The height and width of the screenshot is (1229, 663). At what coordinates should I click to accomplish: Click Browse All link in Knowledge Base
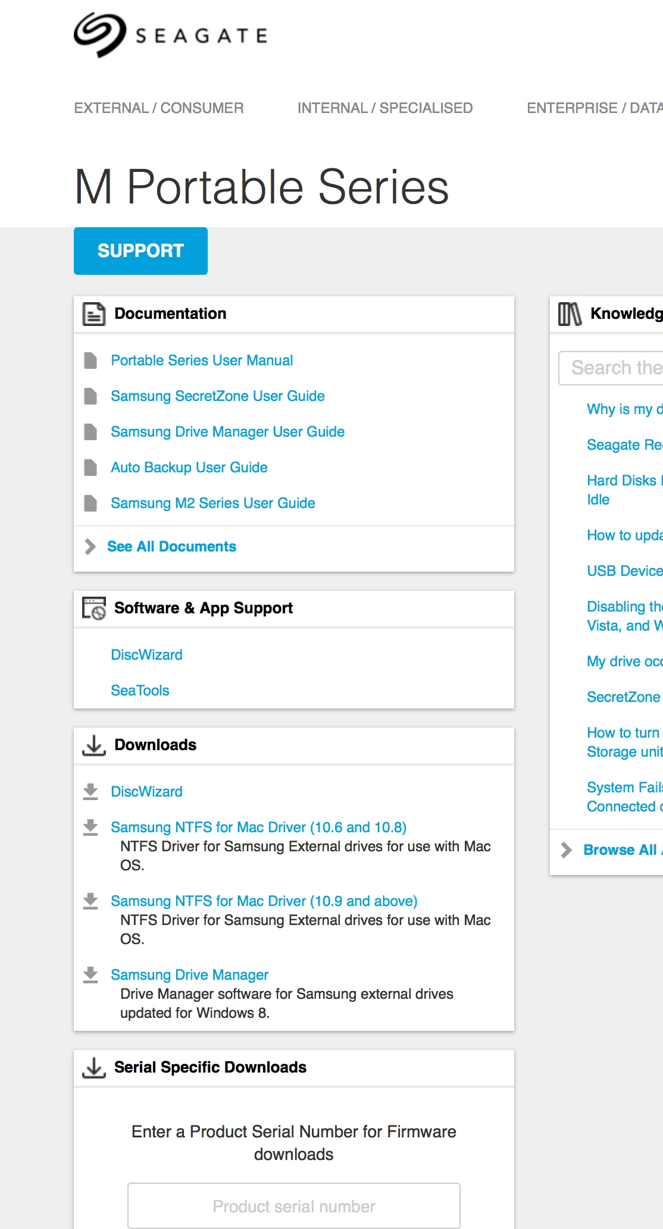tap(623, 850)
